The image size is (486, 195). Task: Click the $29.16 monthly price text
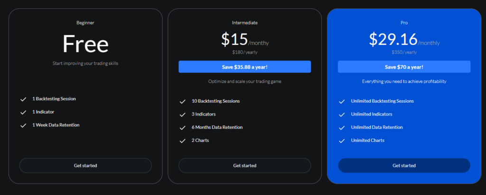pos(404,40)
